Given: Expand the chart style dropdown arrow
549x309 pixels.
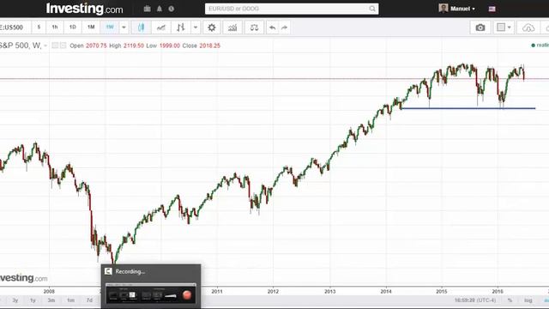Looking at the screenshot, I should pos(196,27).
